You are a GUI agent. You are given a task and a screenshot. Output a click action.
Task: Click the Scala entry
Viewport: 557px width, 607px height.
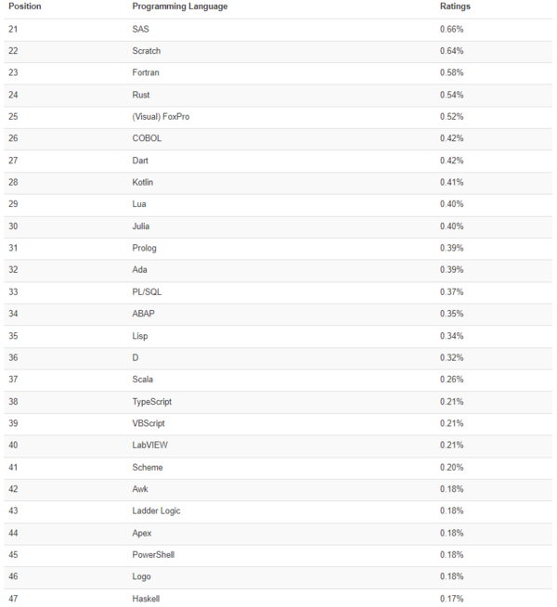coord(143,379)
